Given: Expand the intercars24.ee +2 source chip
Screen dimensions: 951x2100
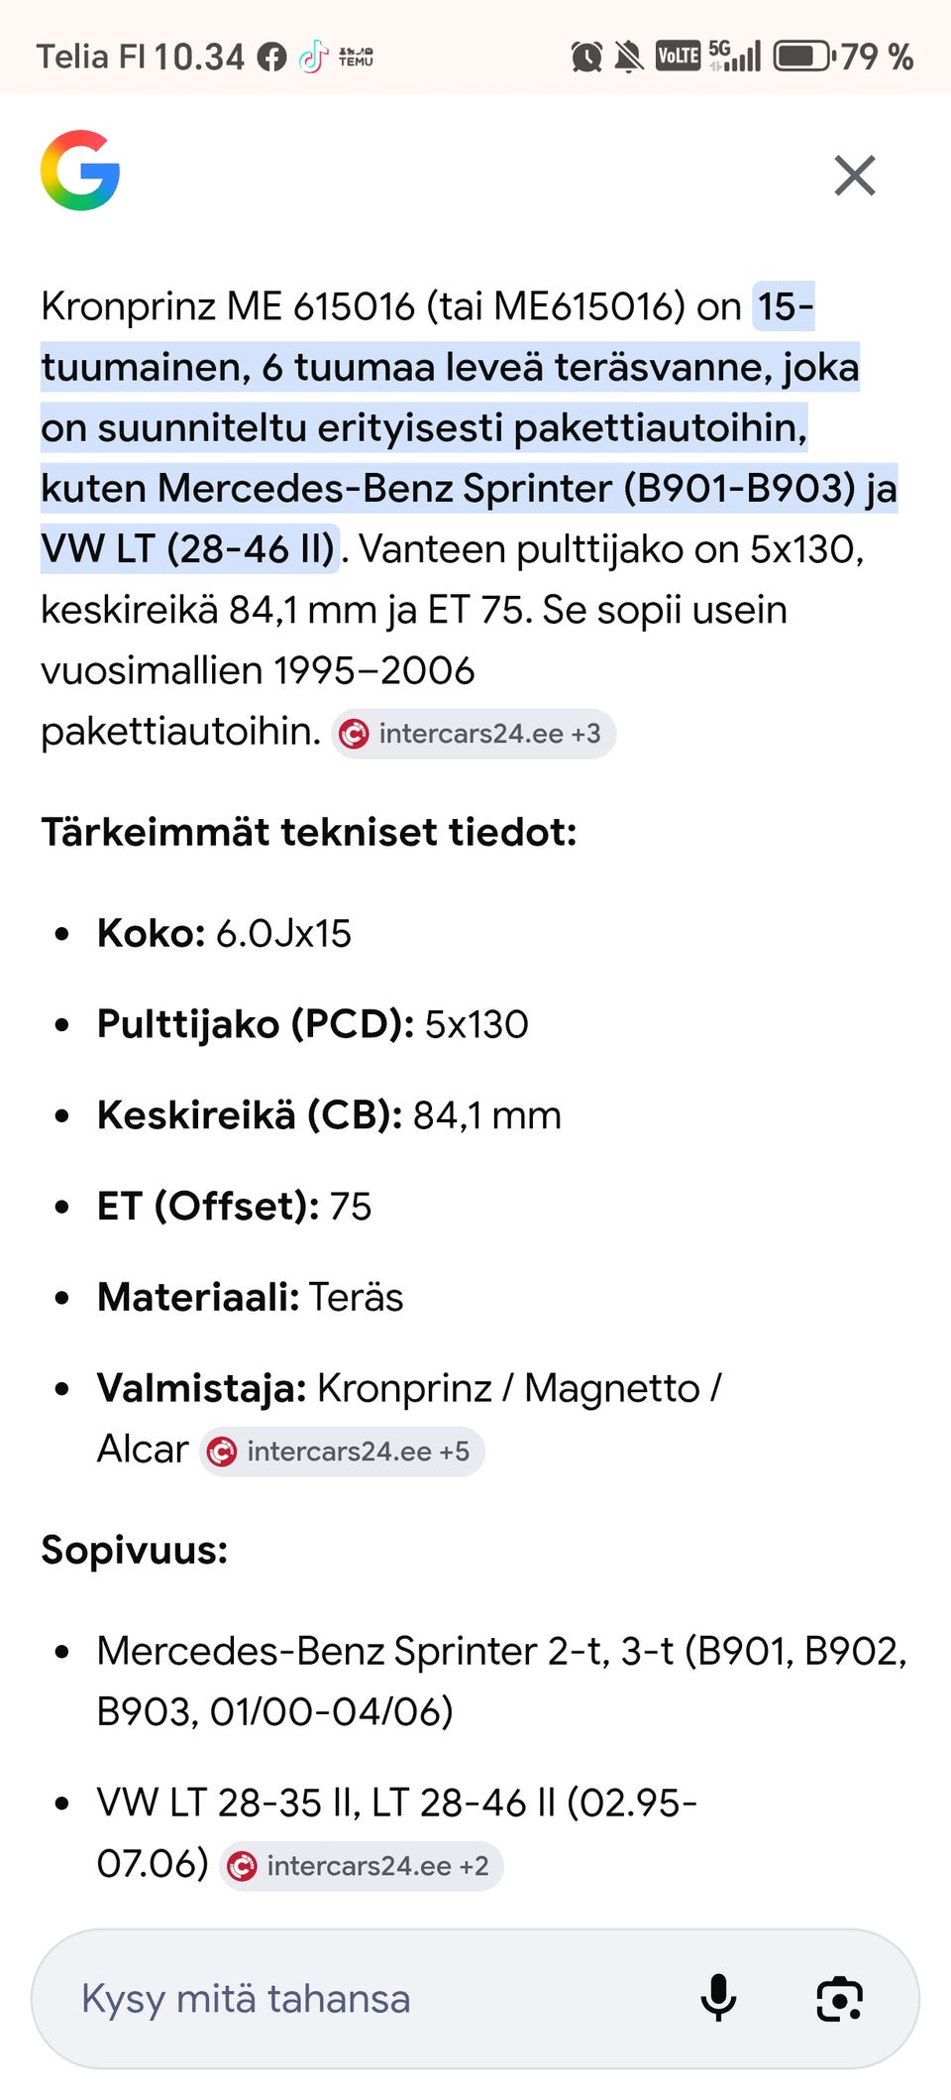Looking at the screenshot, I should point(361,1865).
